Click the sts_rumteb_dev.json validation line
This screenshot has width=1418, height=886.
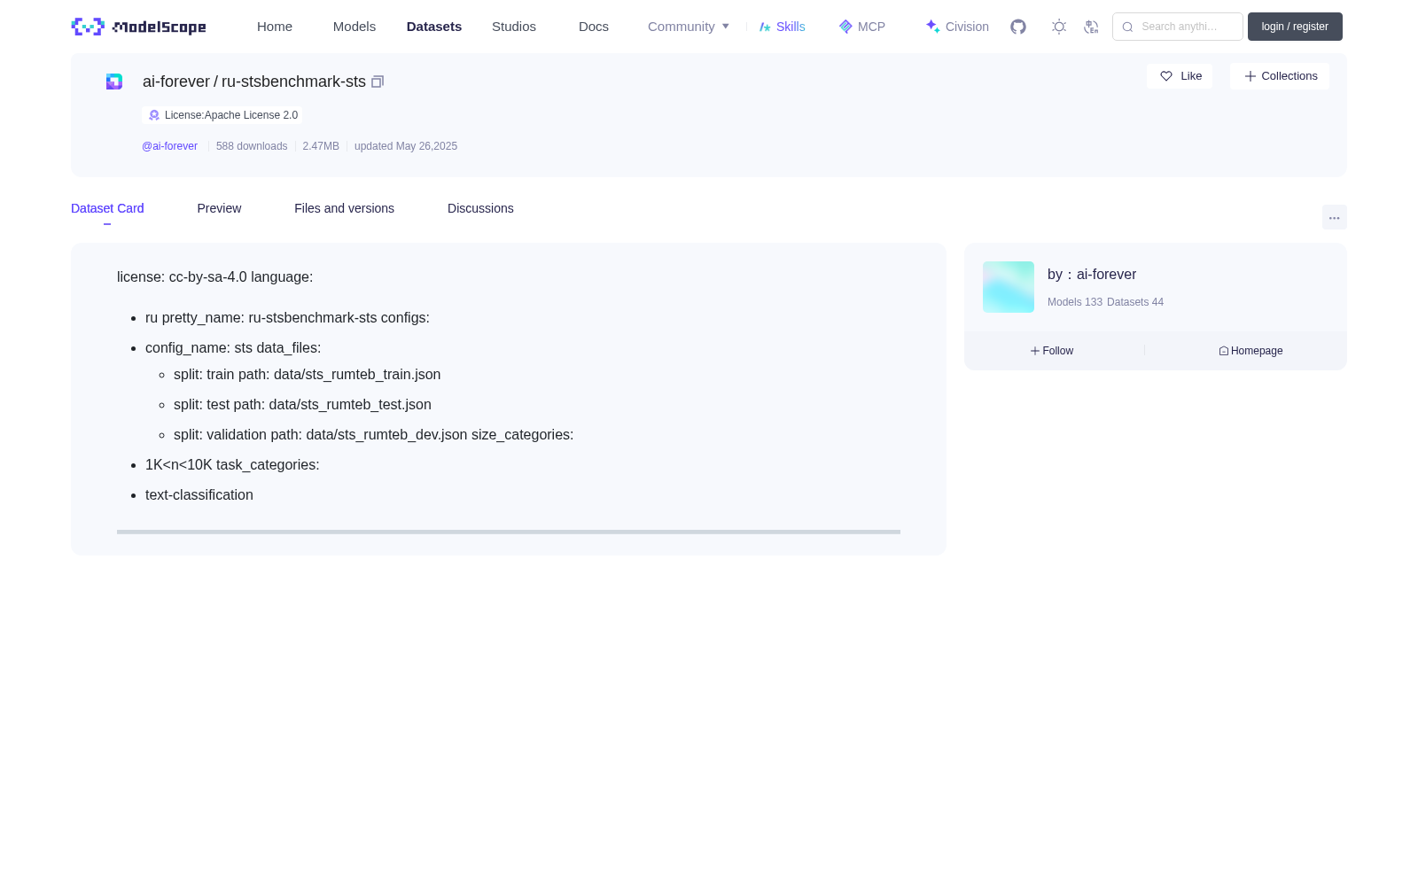374,435
